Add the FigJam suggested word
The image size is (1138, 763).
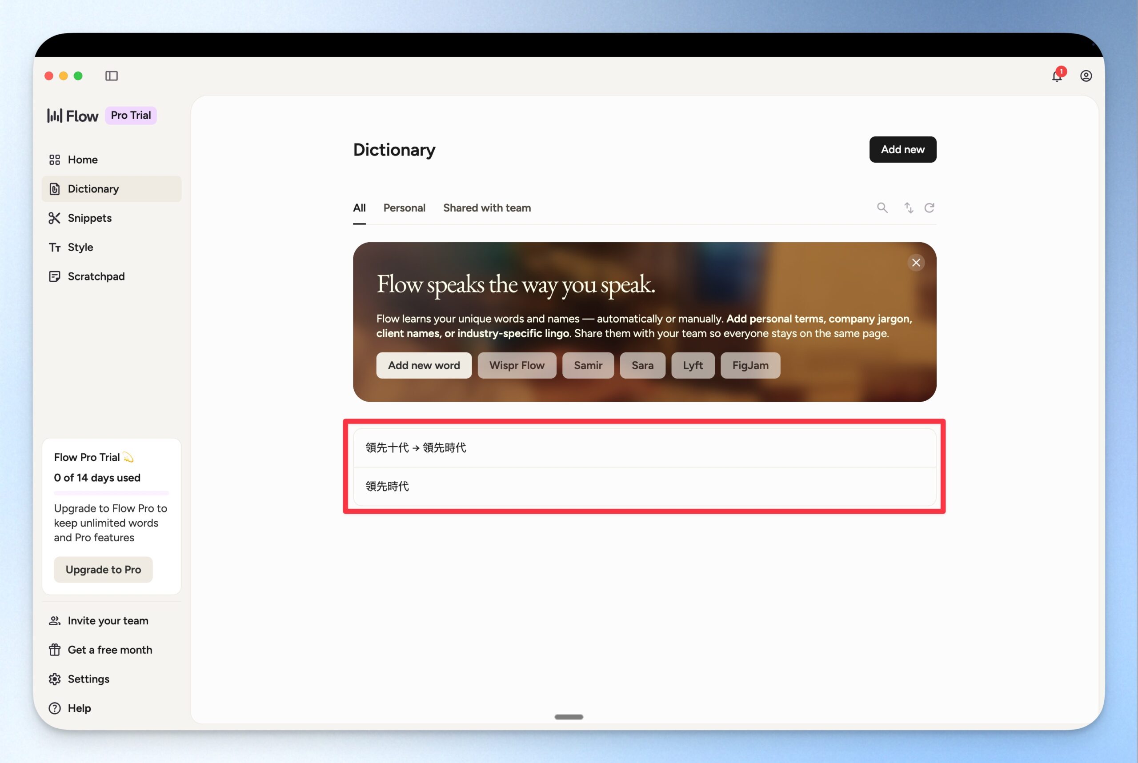750,365
